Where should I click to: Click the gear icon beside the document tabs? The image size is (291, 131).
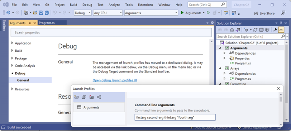click(212, 23)
